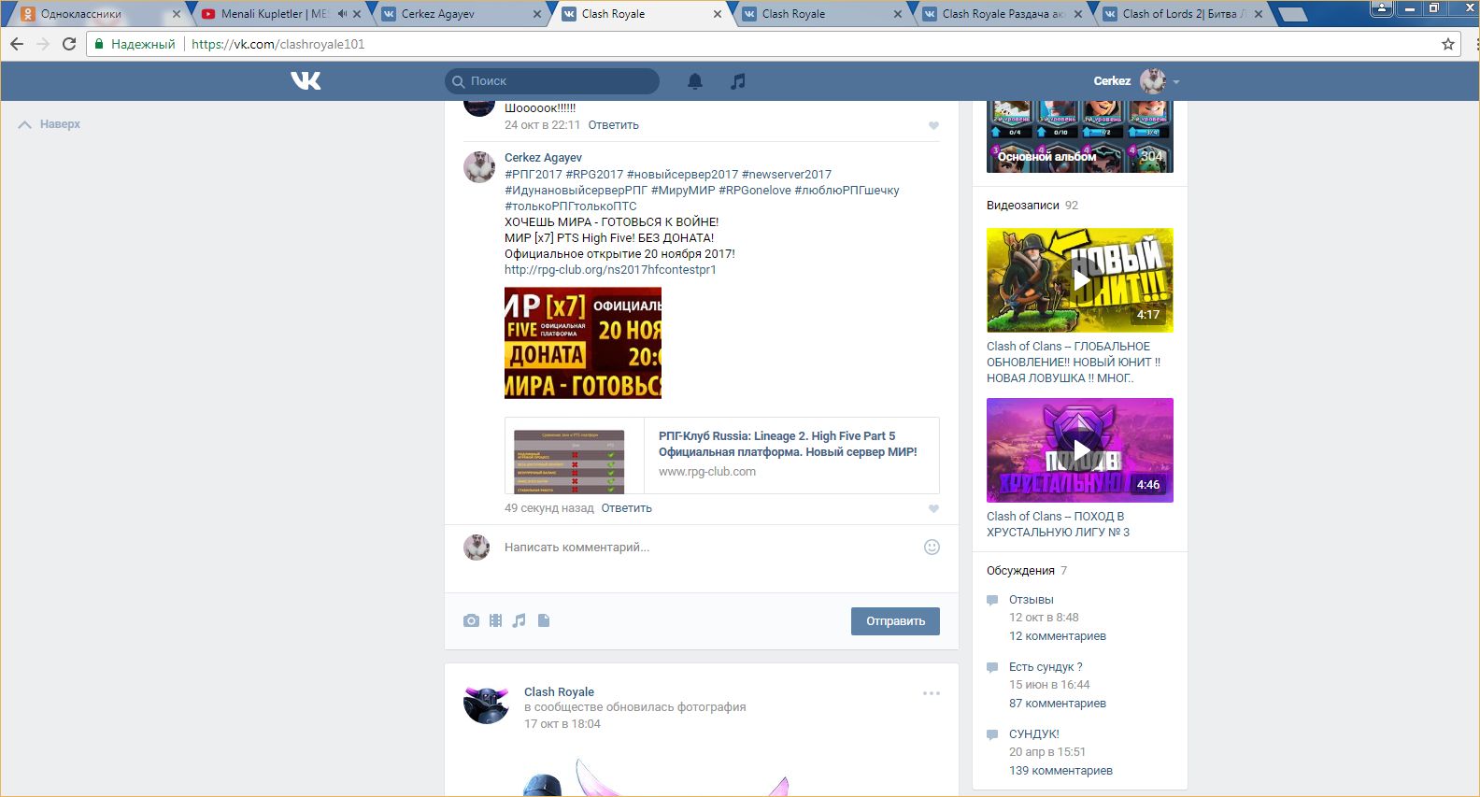Attach a video with the film icon
Screen dimensions: 1480x797
[495, 620]
